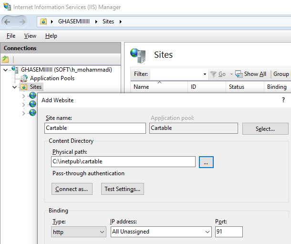Sort by the Status column header
The height and width of the screenshot is (244, 291).
[245, 87]
